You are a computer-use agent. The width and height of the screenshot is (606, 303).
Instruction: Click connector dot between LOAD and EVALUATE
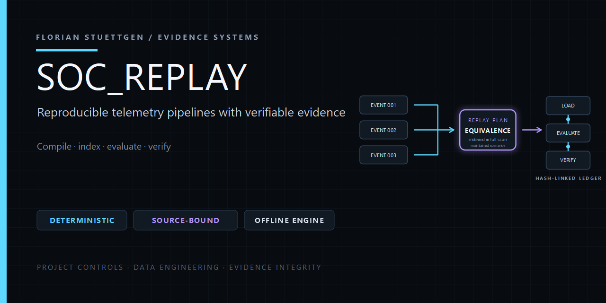(x=568, y=119)
